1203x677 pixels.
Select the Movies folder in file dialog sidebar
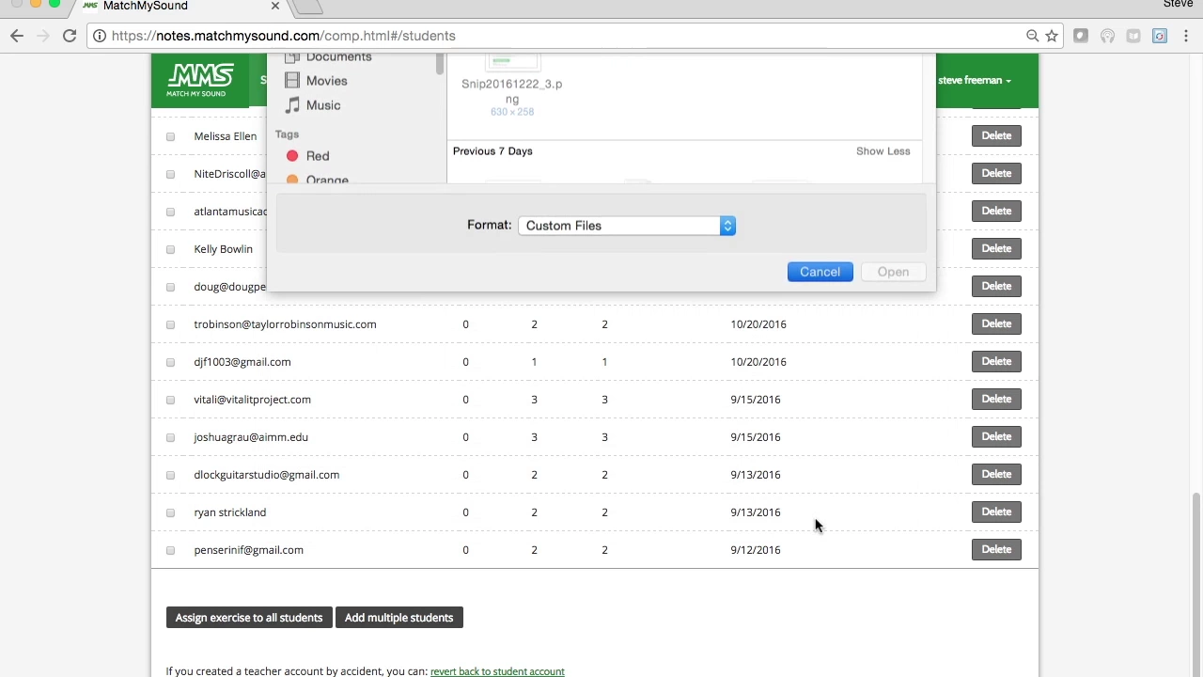pyautogui.click(x=326, y=81)
